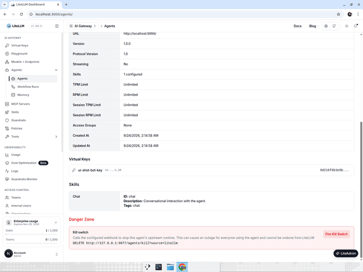This screenshot has height=272, width=363.
Task: Expand the Tools submenu
Action: click(x=56, y=137)
